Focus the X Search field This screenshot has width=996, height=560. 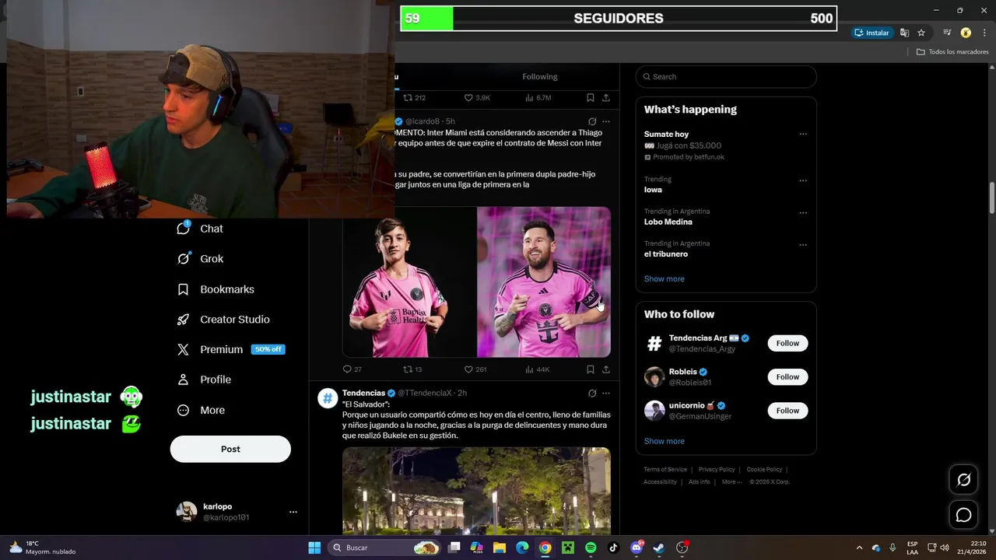(x=726, y=76)
